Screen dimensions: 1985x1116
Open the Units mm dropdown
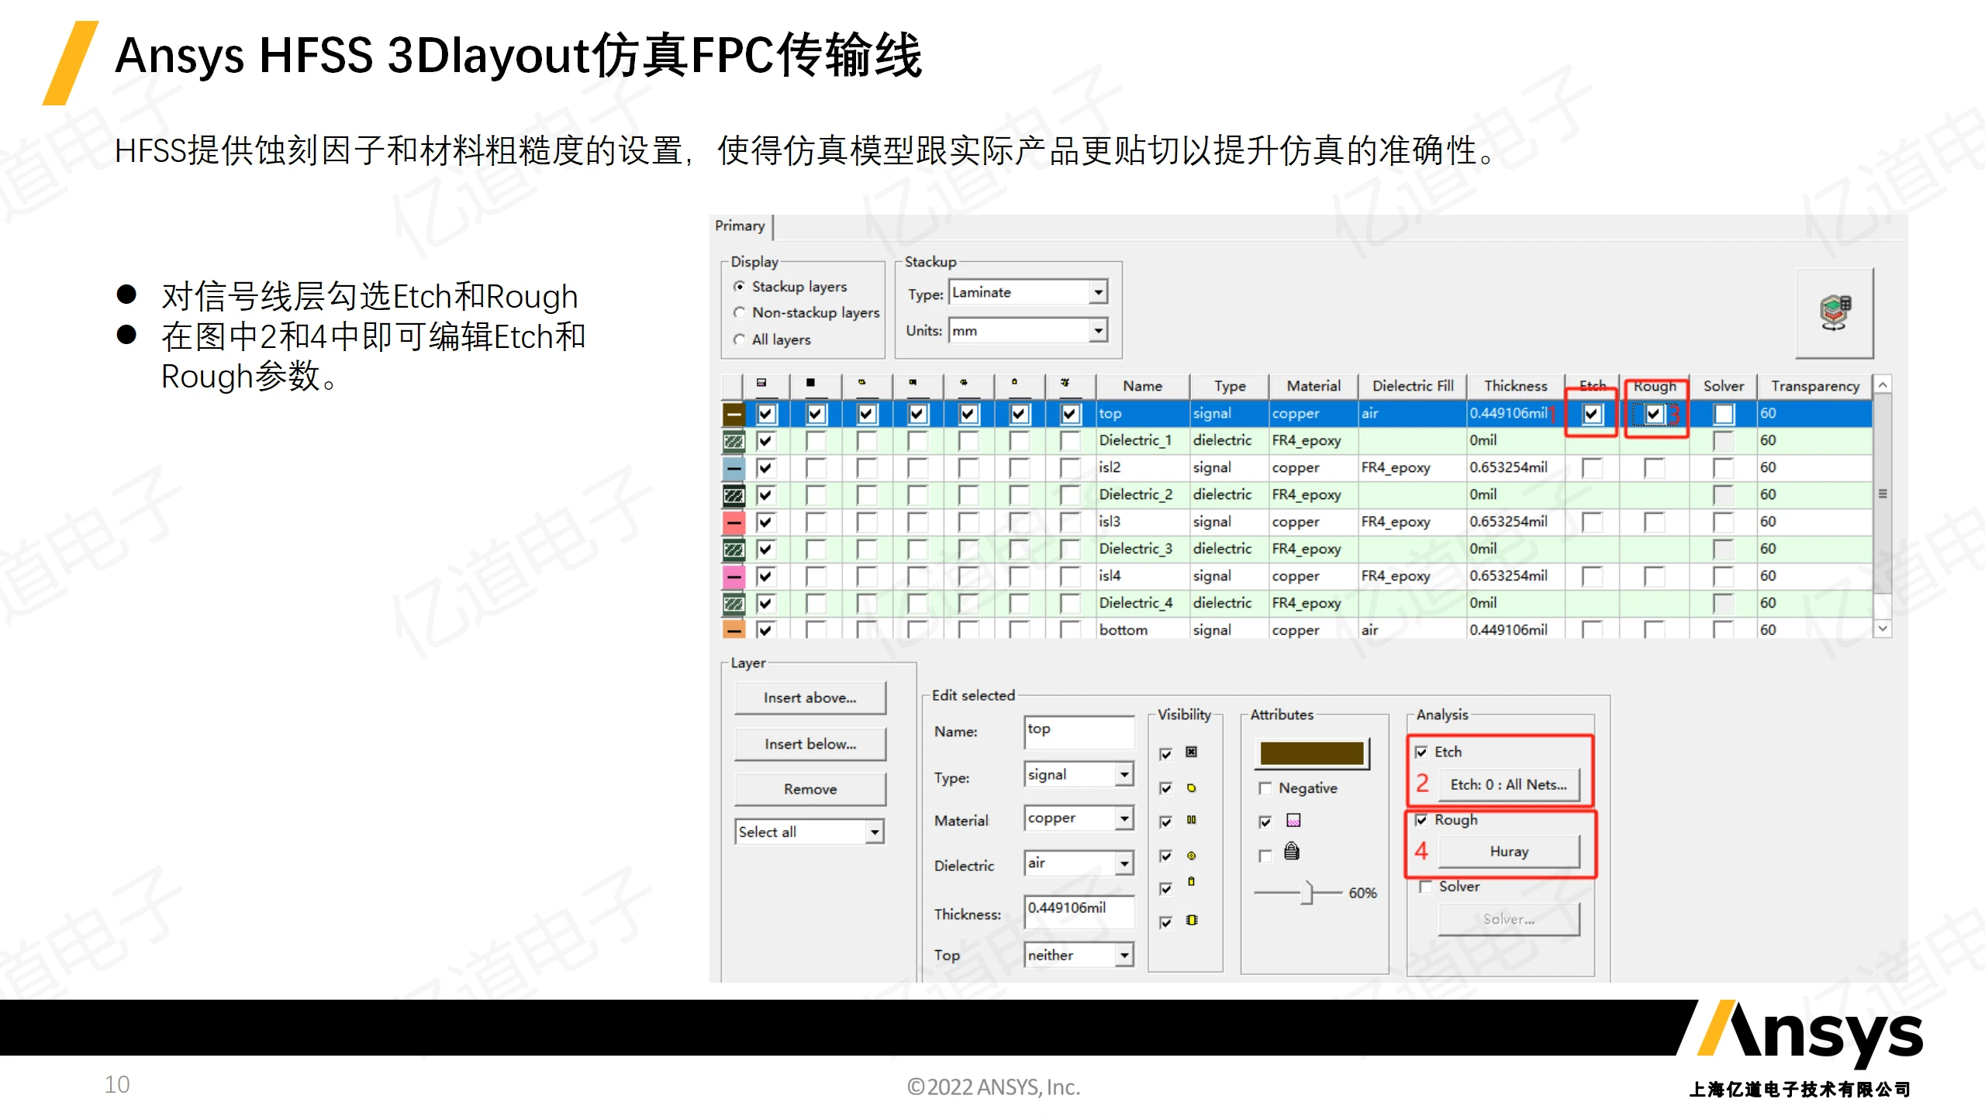coord(1098,331)
